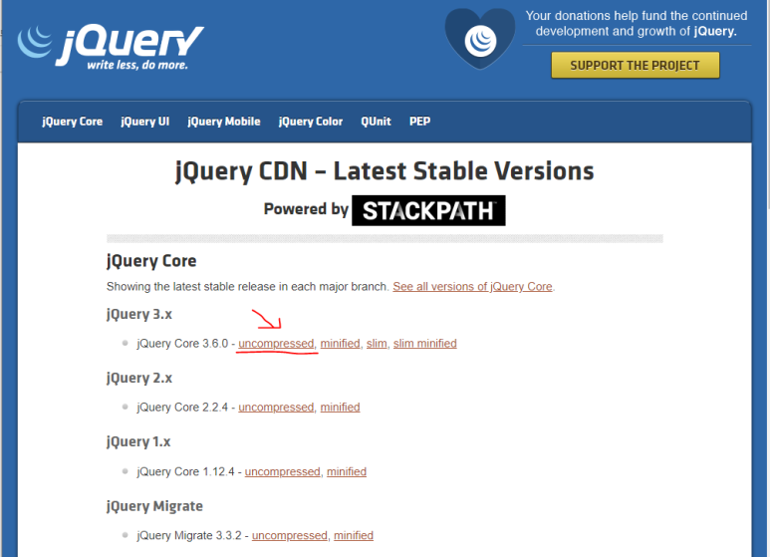The image size is (770, 557).
Task: Open the jQuery Color nav tab
Action: point(311,122)
